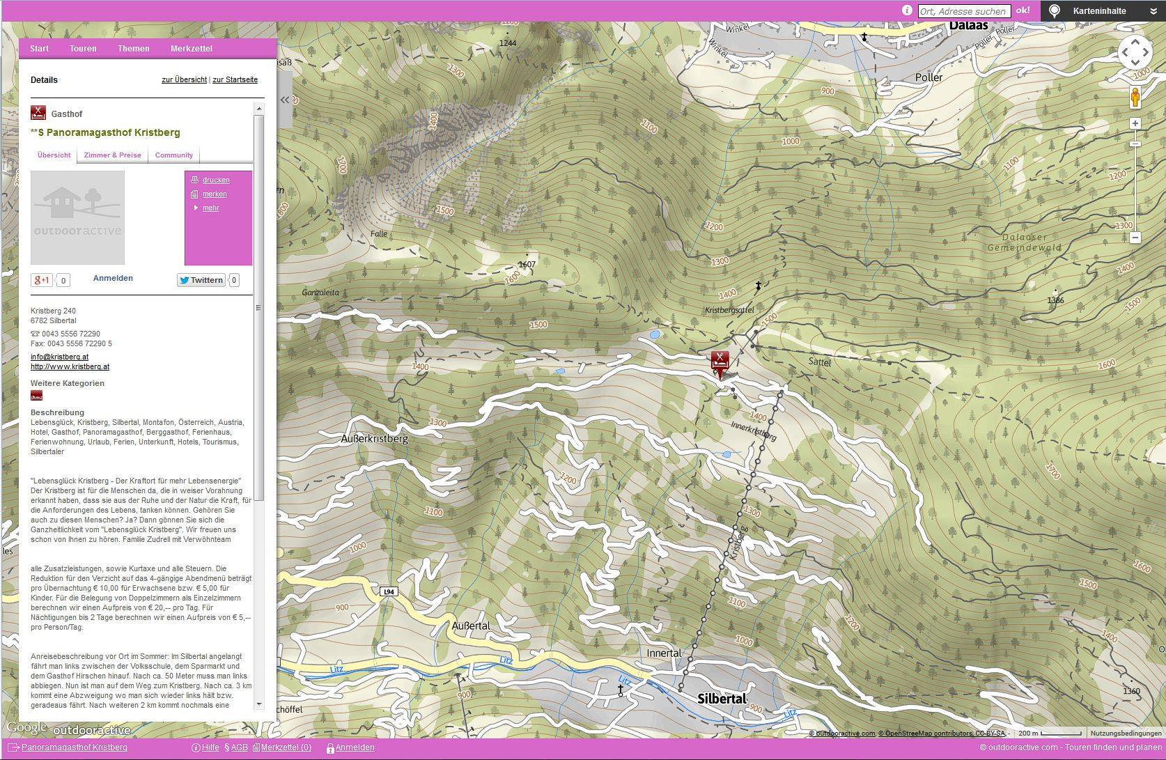Click the Twittern tweet button
The image size is (1166, 760).
(x=201, y=280)
